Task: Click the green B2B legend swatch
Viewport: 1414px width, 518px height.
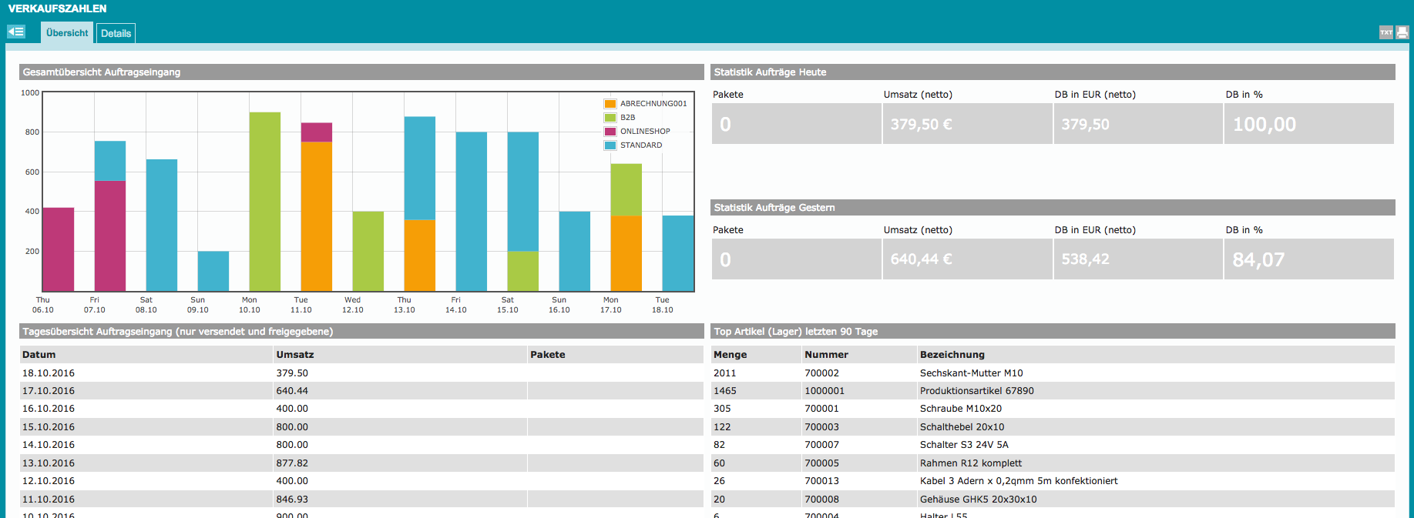Action: 610,118
